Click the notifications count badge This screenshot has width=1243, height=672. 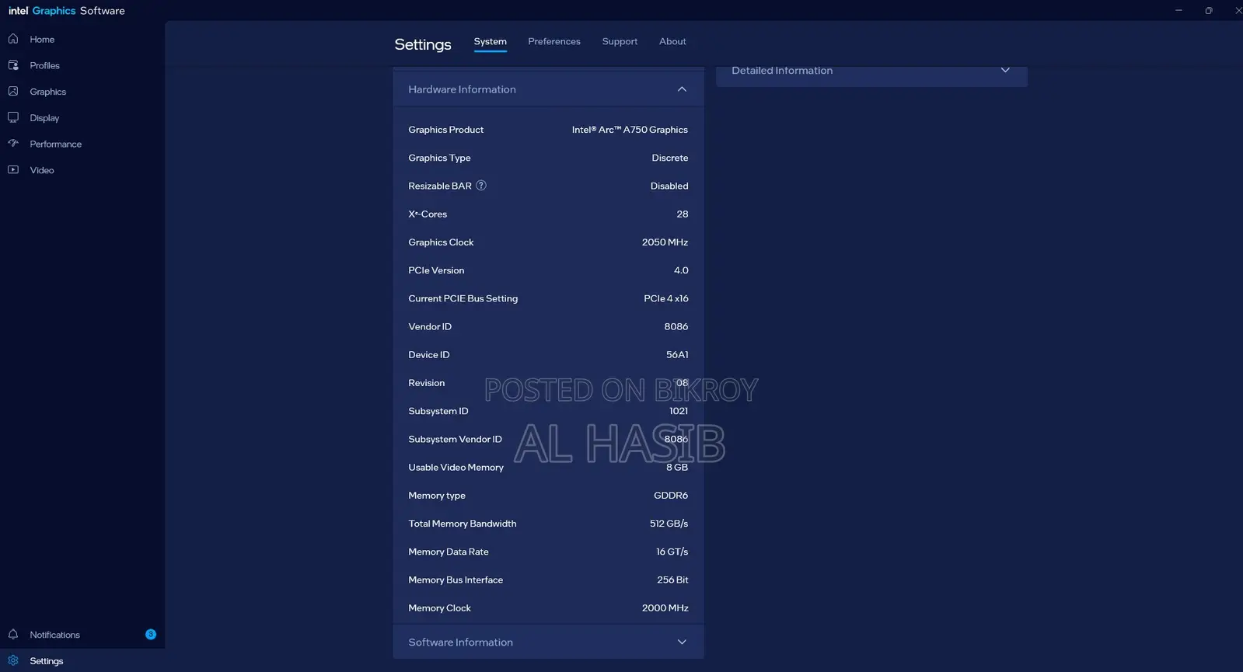coord(151,635)
